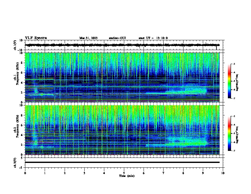This screenshot has width=251, height=194.
Task: Click the ch.1 "Frequency (kHz)" axis label
Action: pyautogui.click(x=17, y=74)
